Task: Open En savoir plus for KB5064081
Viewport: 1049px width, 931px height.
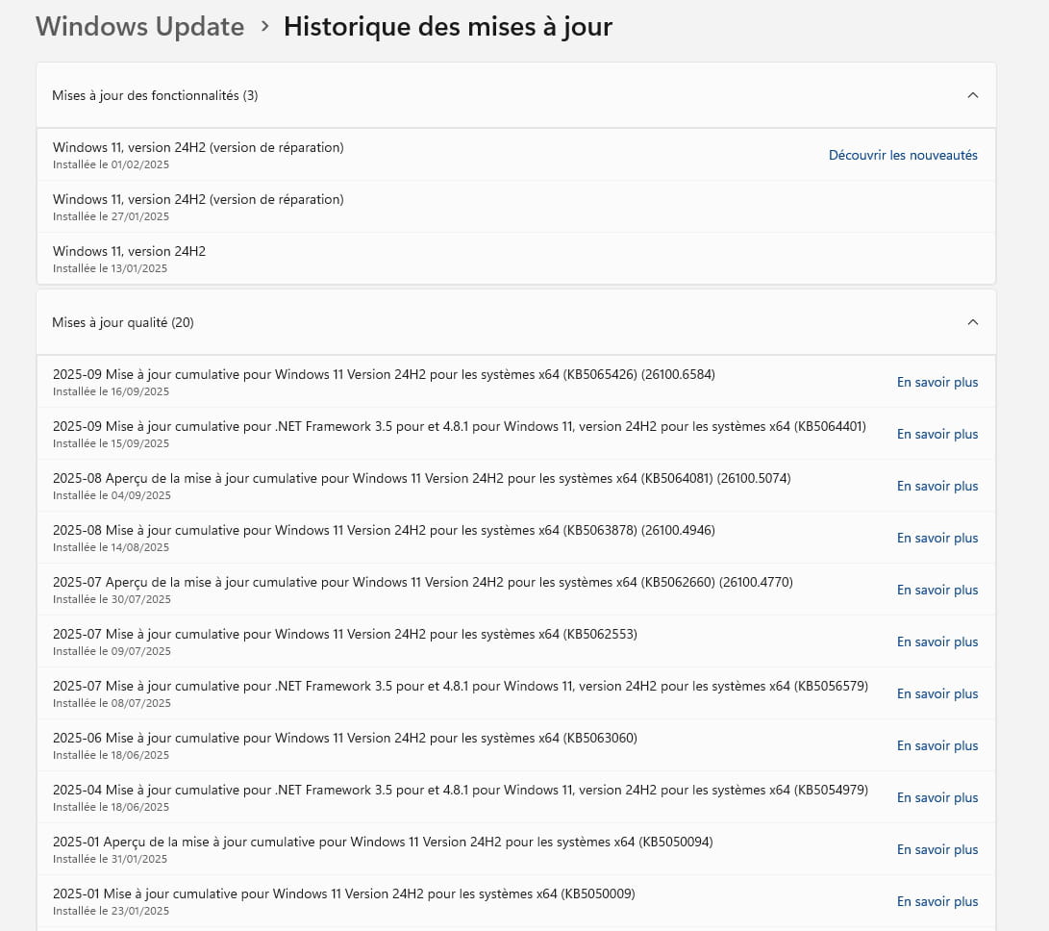Action: point(937,486)
